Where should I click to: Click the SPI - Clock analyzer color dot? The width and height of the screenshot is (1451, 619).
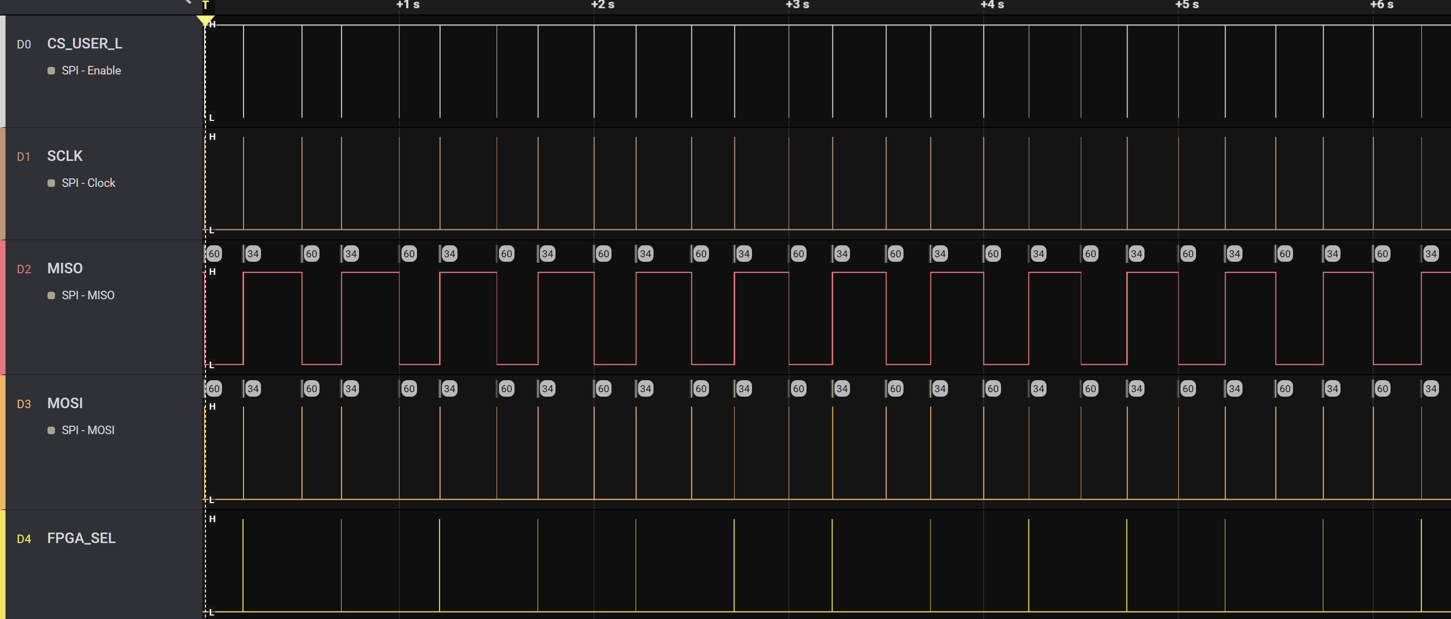(x=51, y=183)
